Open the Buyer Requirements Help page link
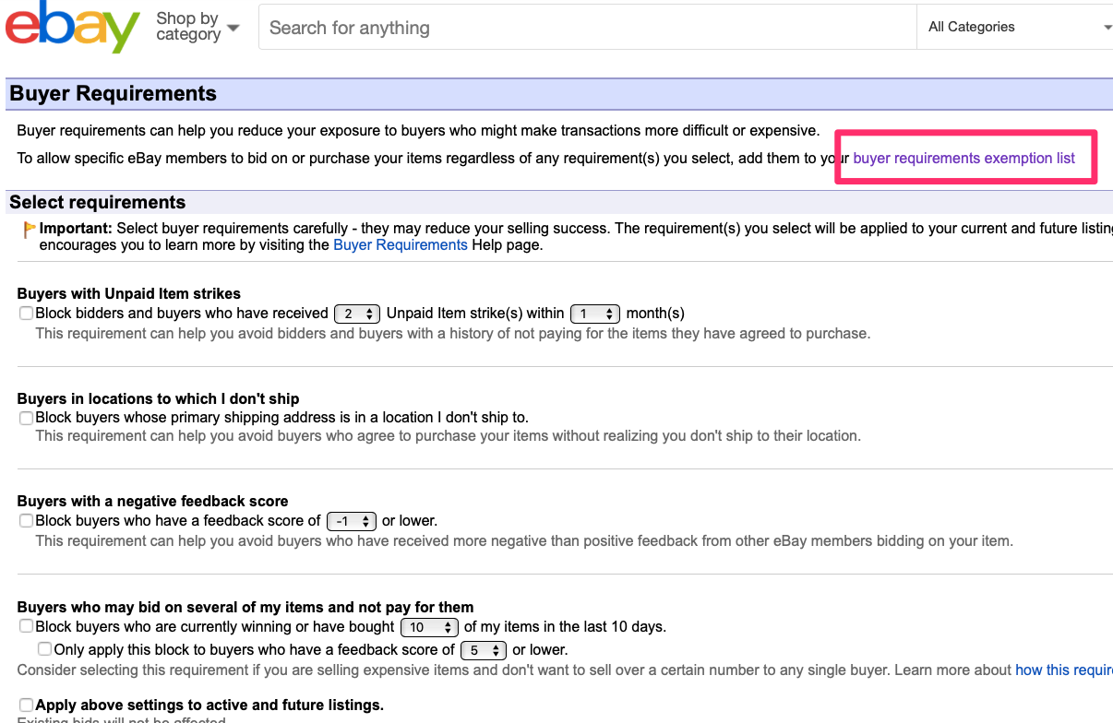 tap(400, 245)
